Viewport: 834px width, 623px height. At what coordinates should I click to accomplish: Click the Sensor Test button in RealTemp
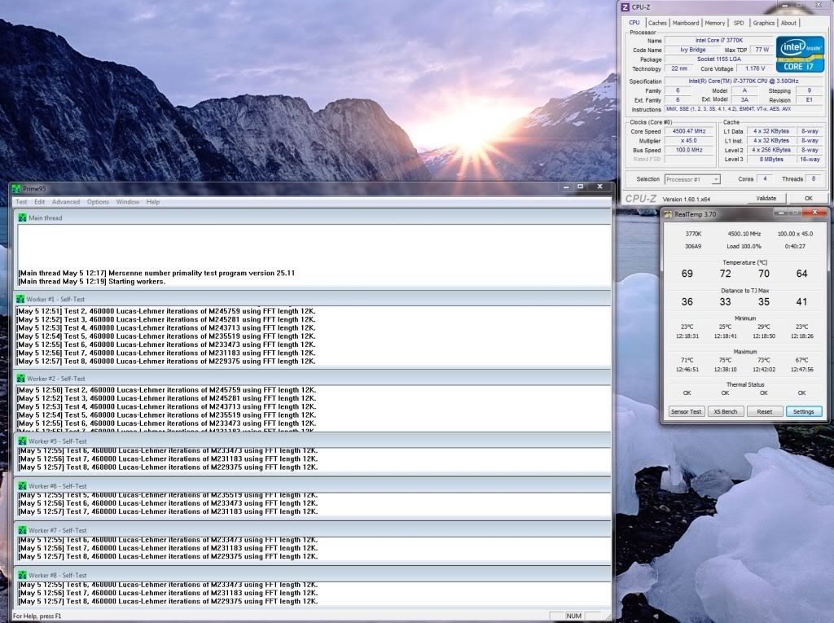click(x=686, y=411)
